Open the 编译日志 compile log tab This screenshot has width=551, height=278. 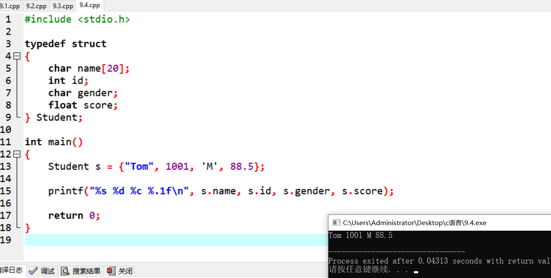[12, 270]
